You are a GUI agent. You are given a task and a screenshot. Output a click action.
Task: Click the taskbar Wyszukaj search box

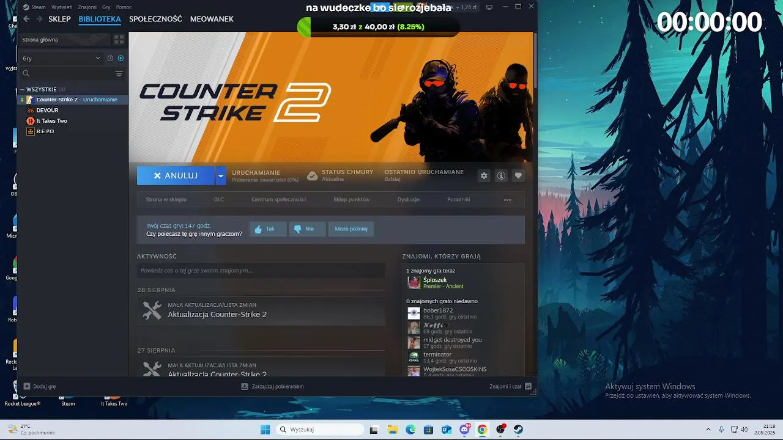click(x=319, y=430)
